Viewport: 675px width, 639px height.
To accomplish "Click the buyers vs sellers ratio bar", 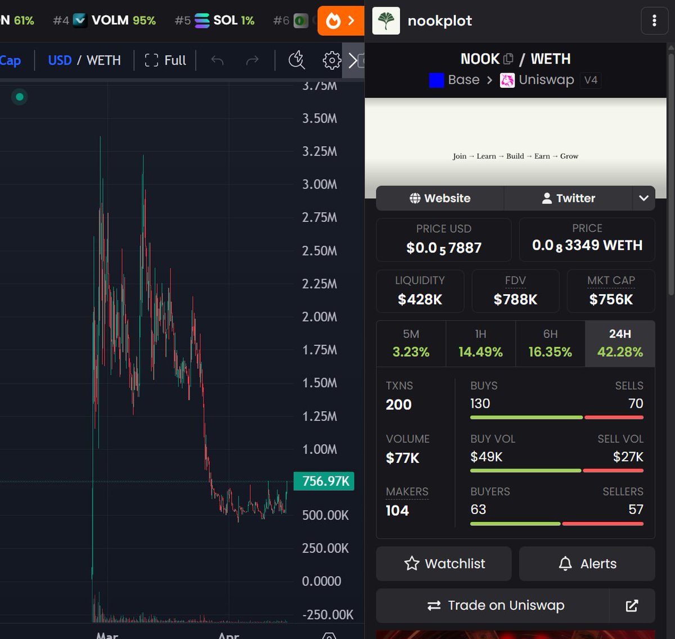I will pos(557,523).
